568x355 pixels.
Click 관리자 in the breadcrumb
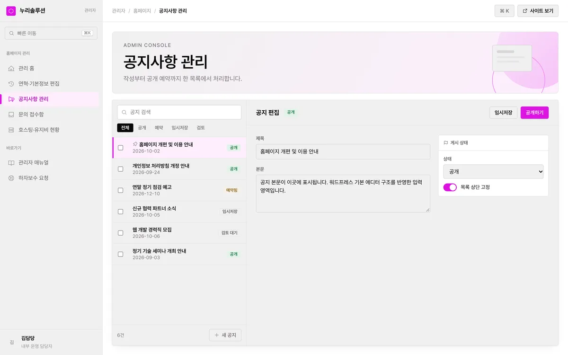118,10
